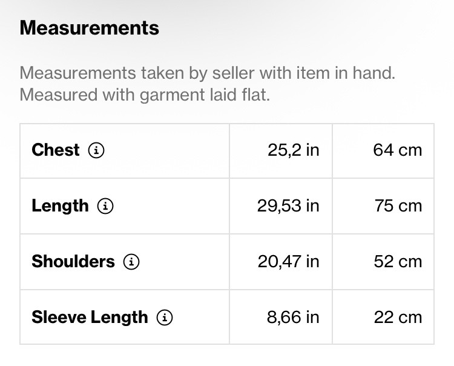Click the 52 cm shoulders value
454x366 pixels.
398,262
